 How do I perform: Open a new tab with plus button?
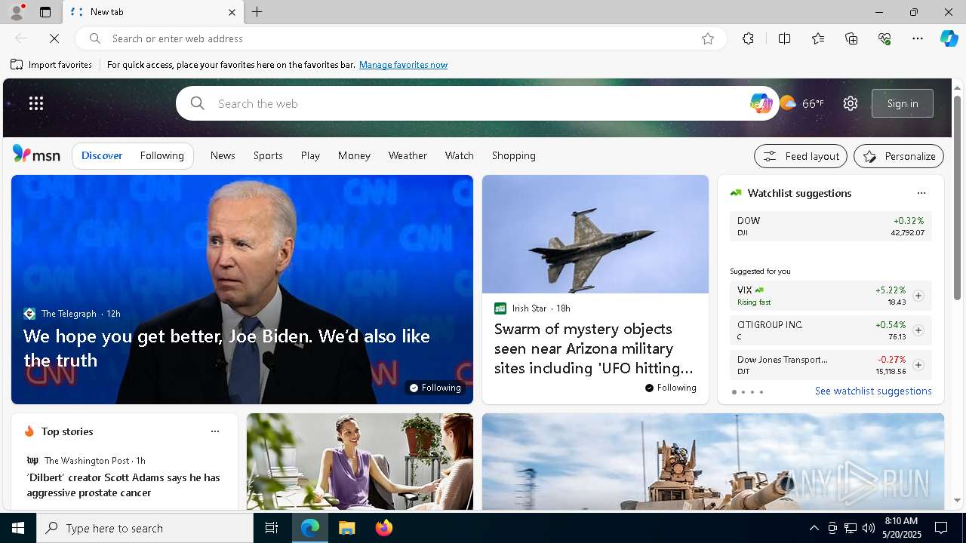point(257,12)
